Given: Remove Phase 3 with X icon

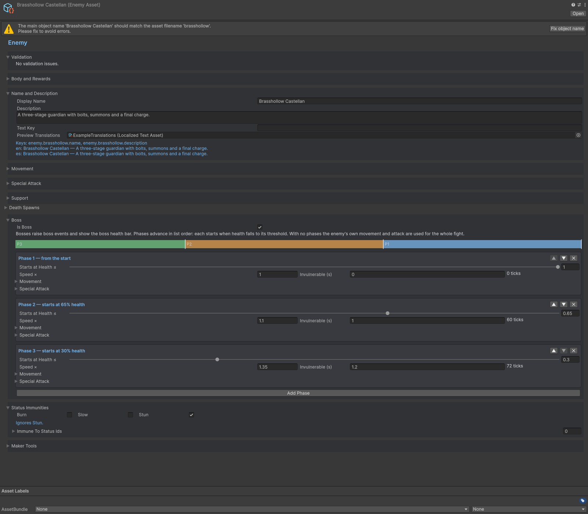Looking at the screenshot, I should pos(574,351).
